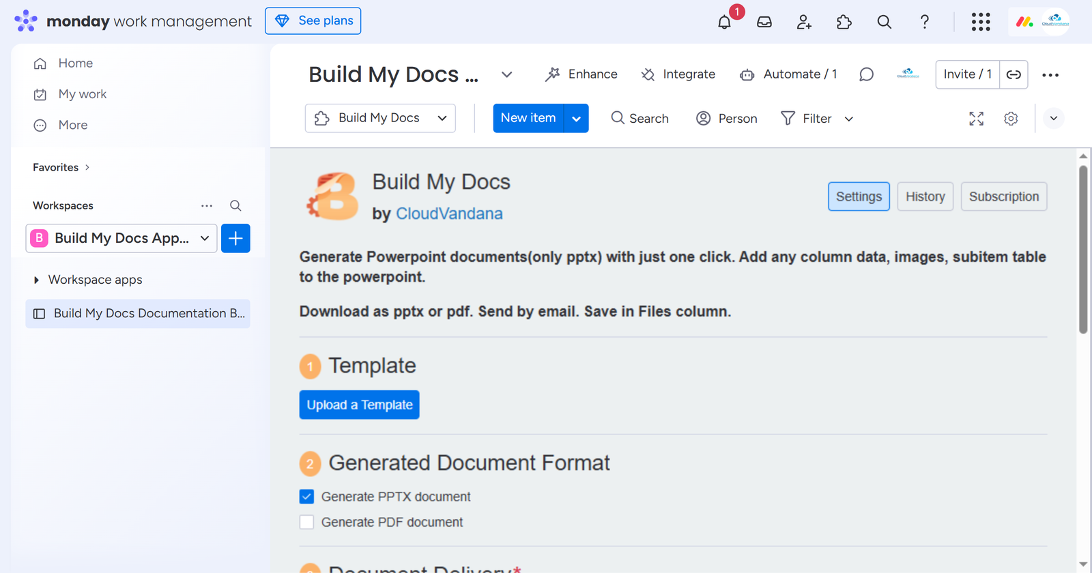This screenshot has height=573, width=1092.
Task: Switch to the Subscription tab
Action: tap(1004, 196)
